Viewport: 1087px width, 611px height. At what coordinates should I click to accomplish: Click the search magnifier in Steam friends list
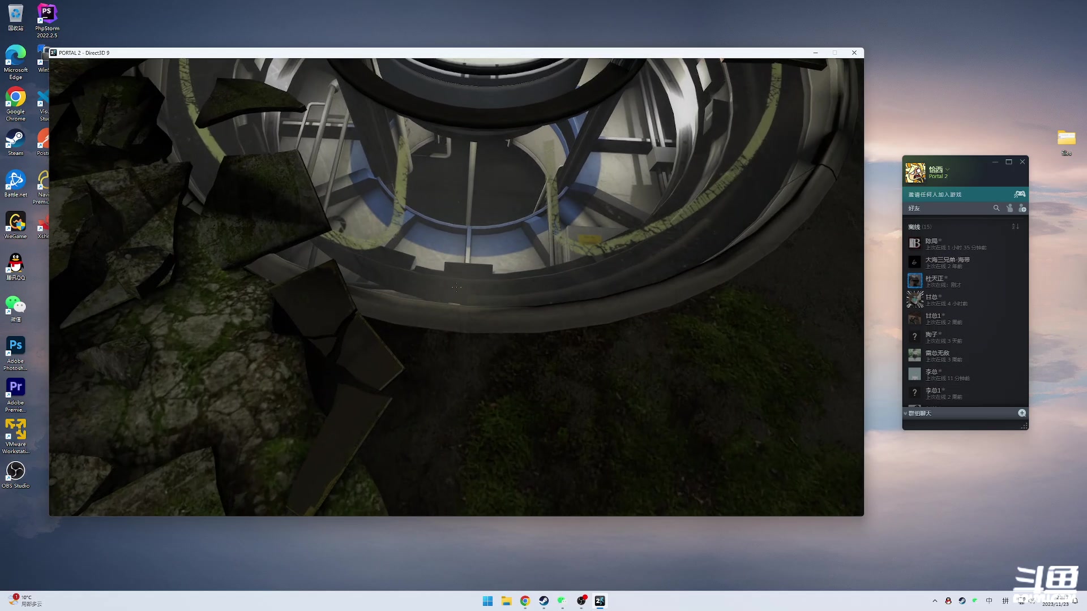pos(996,208)
